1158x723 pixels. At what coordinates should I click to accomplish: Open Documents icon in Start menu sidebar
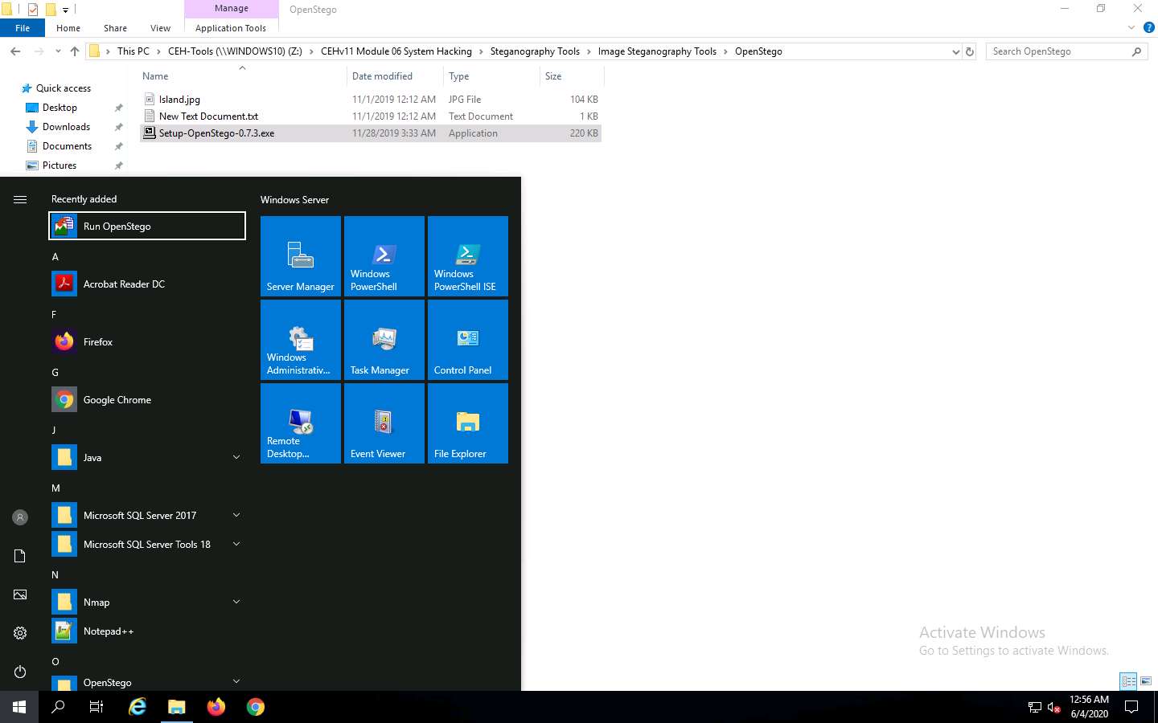20,556
